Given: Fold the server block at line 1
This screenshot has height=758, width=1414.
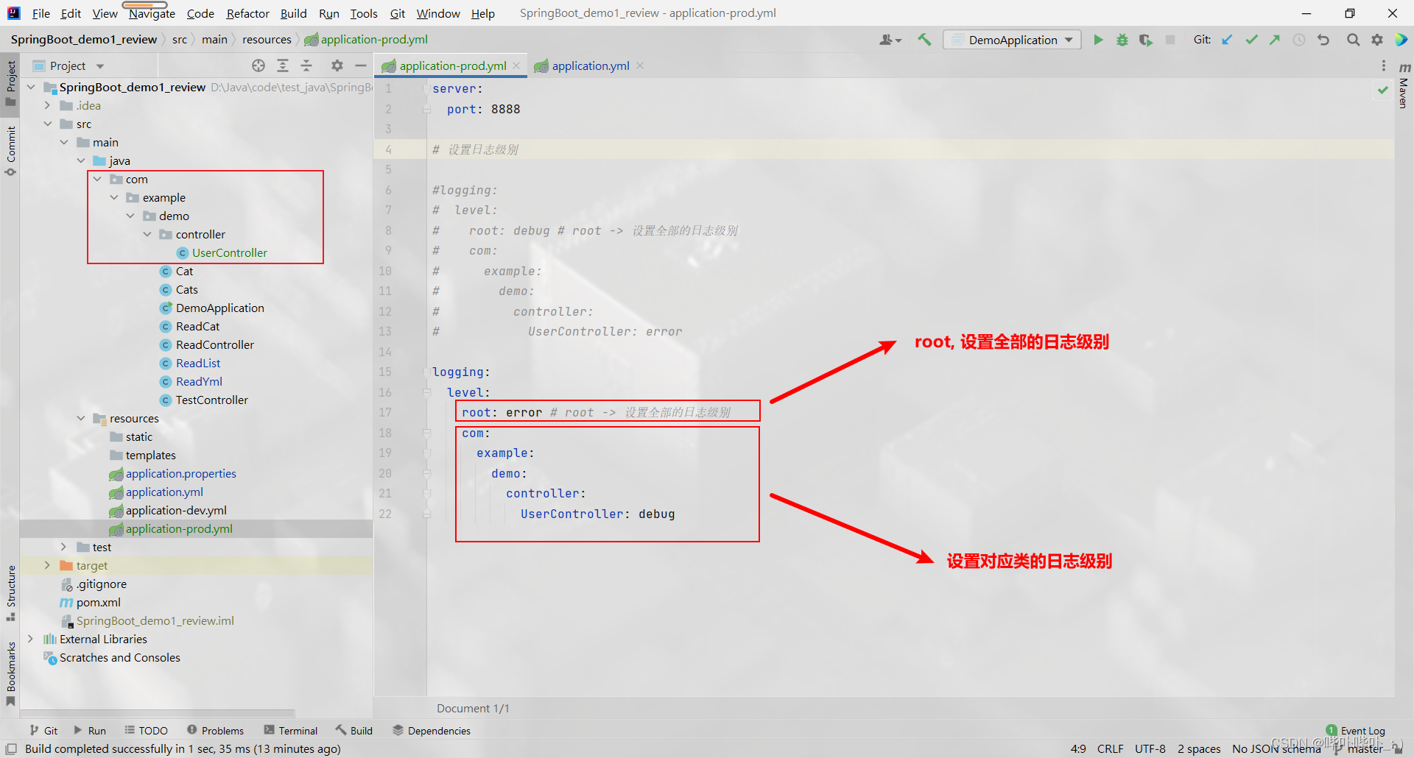Looking at the screenshot, I should [426, 89].
